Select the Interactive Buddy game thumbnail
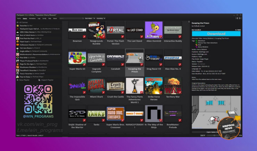Viewport: 257px width, 151px height. (x=173, y=30)
